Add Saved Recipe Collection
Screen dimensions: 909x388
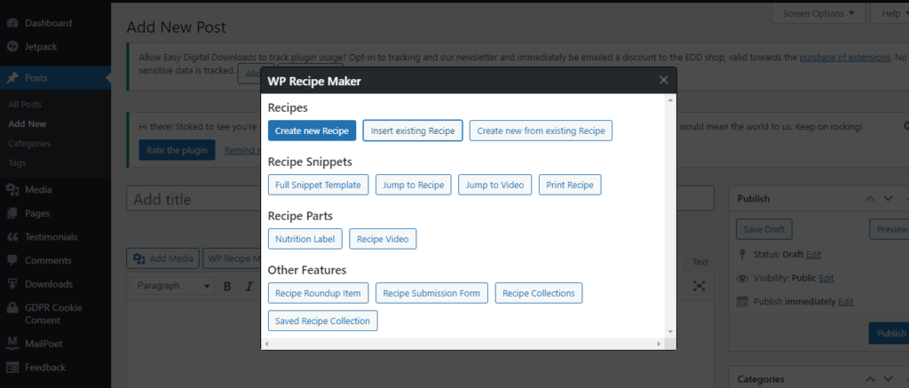point(323,321)
